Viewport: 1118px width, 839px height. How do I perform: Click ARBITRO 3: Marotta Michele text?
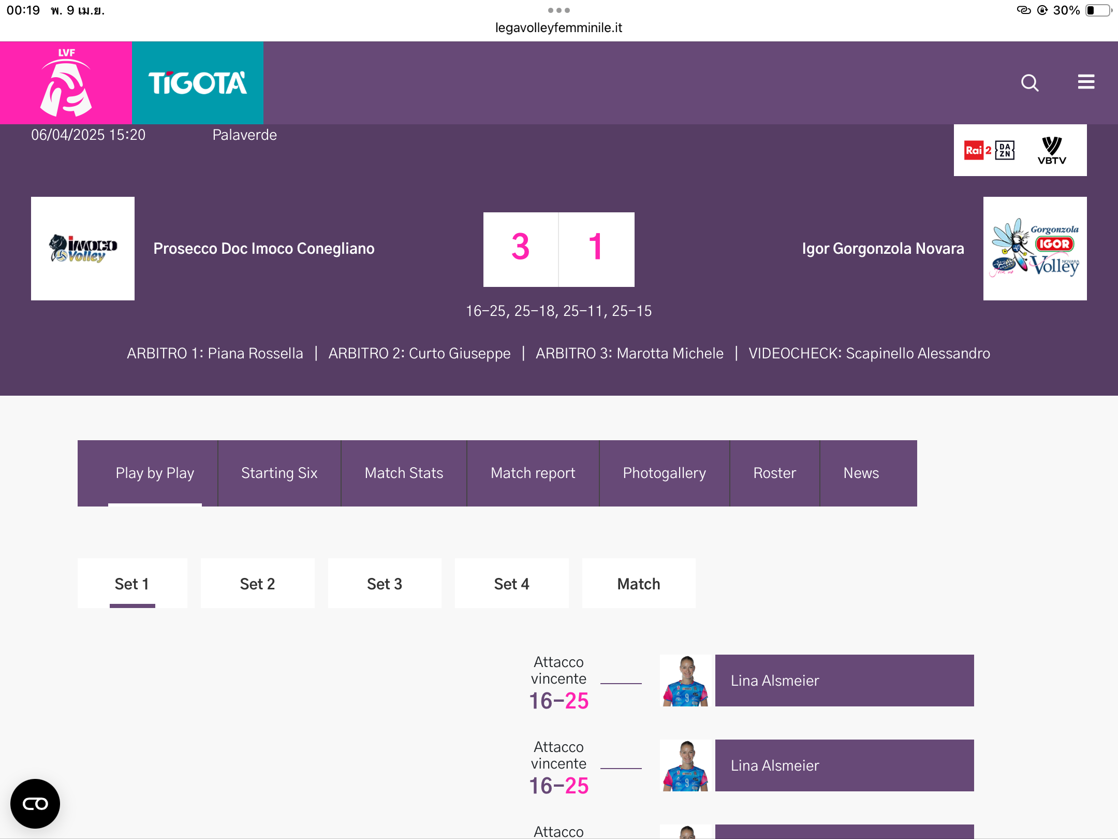tap(629, 353)
